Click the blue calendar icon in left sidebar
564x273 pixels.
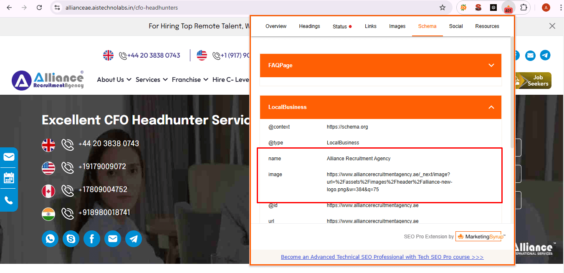point(9,178)
